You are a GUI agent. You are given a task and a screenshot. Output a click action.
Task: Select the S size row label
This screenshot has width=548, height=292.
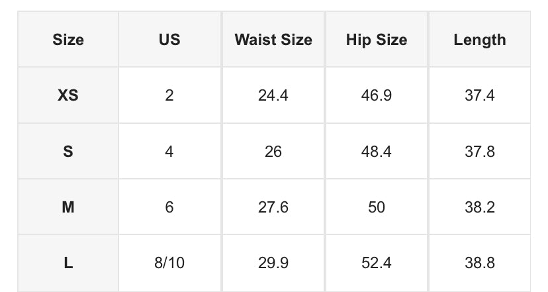tap(68, 152)
